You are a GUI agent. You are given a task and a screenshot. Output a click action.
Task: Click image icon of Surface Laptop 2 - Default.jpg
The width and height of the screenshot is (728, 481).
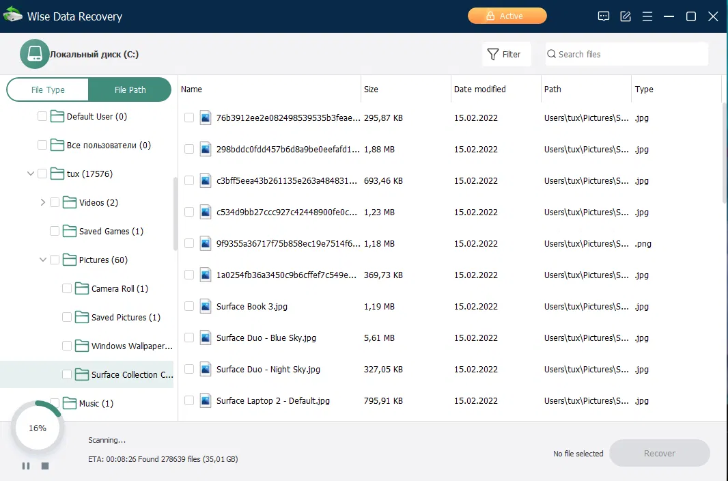pos(206,400)
